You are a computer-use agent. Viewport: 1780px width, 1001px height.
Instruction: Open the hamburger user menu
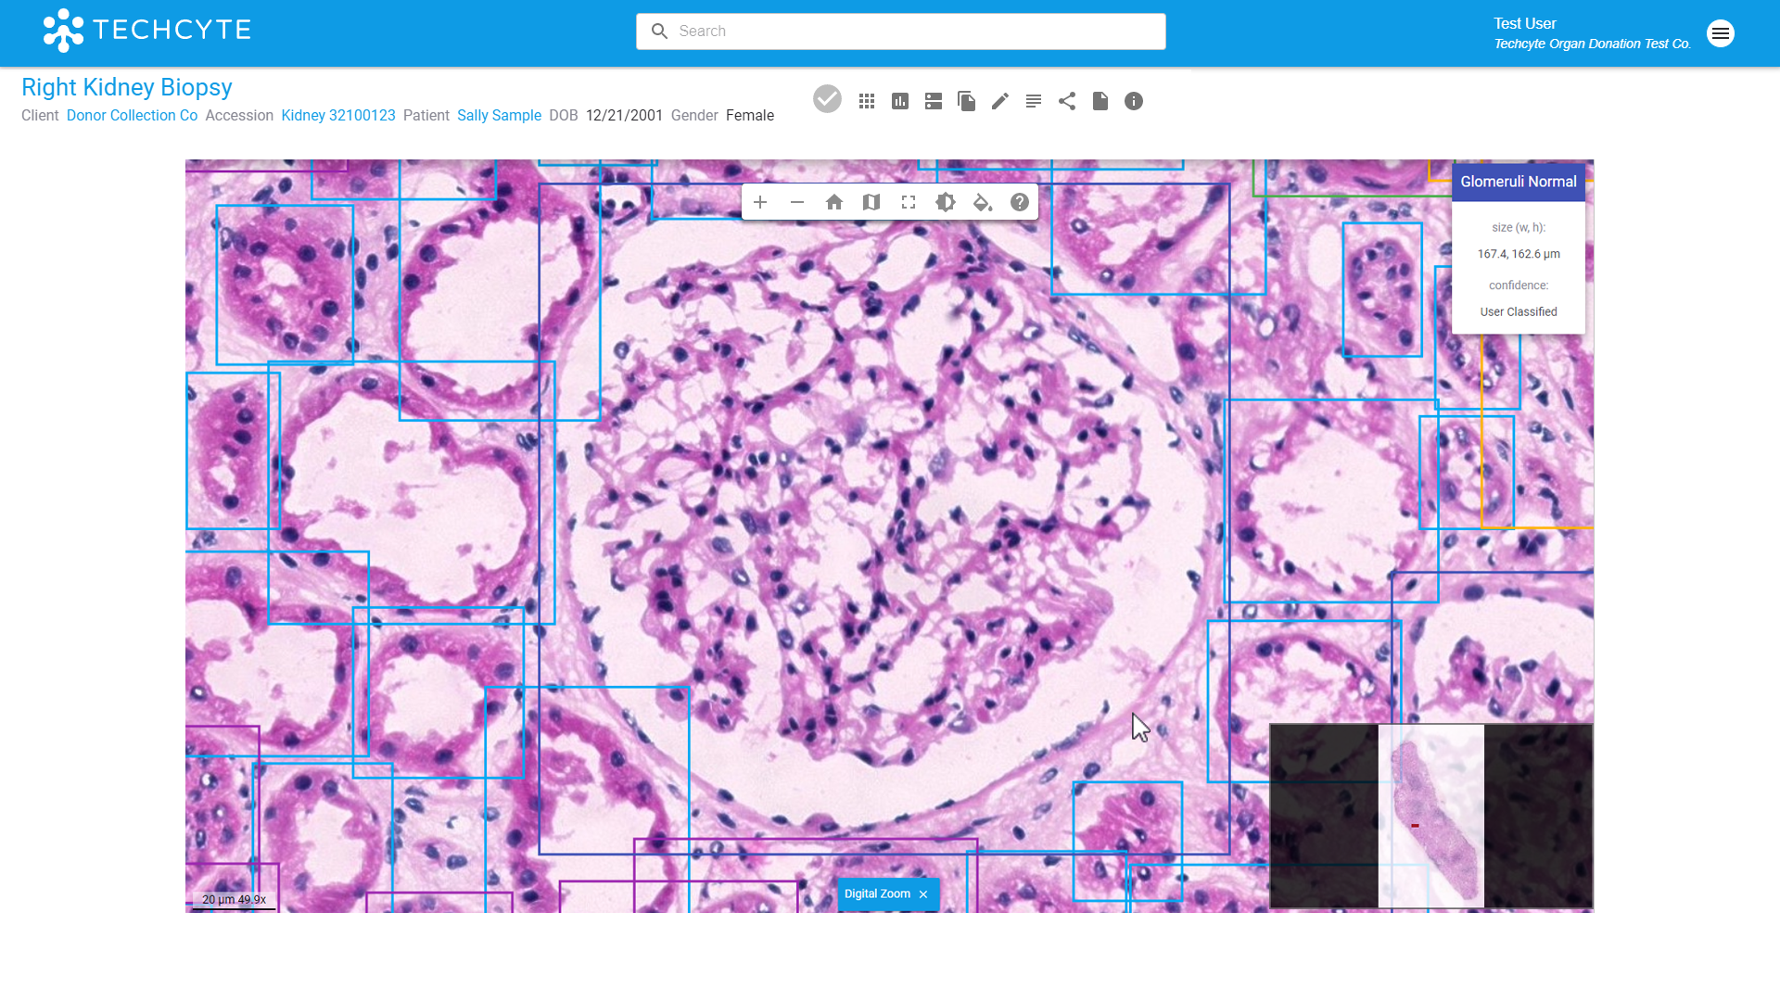point(1721,33)
